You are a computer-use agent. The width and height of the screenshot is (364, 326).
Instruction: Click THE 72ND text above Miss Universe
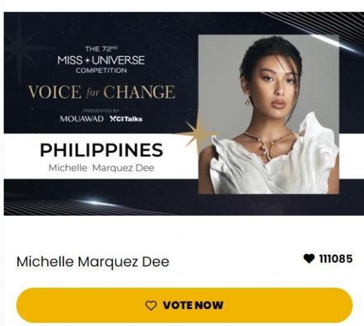pos(101,49)
